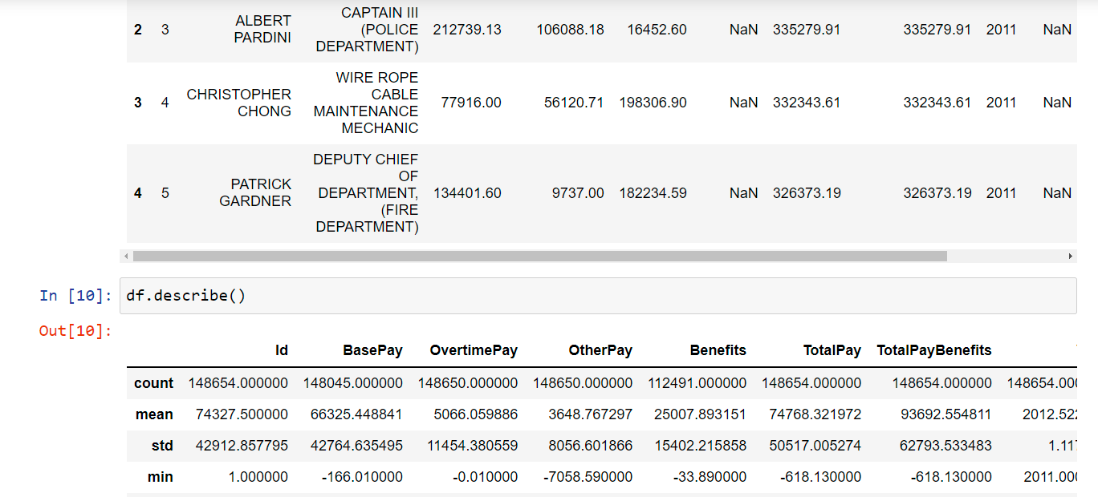Click the mean TotalPay value 74768.321972
This screenshot has width=1098, height=497.
pyautogui.click(x=815, y=414)
